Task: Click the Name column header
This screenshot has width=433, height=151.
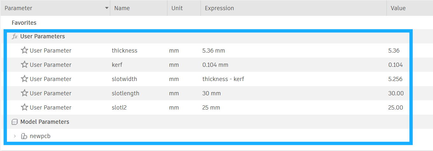Action: pyautogui.click(x=122, y=8)
